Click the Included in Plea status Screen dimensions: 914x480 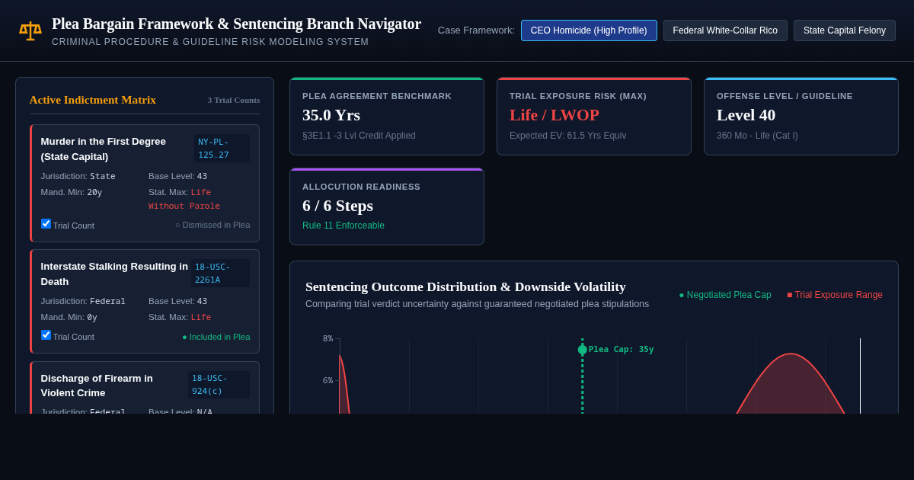point(216,337)
